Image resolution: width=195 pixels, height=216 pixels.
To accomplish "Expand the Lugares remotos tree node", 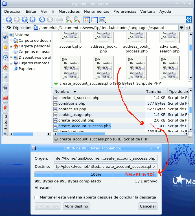I will coord(11,63).
